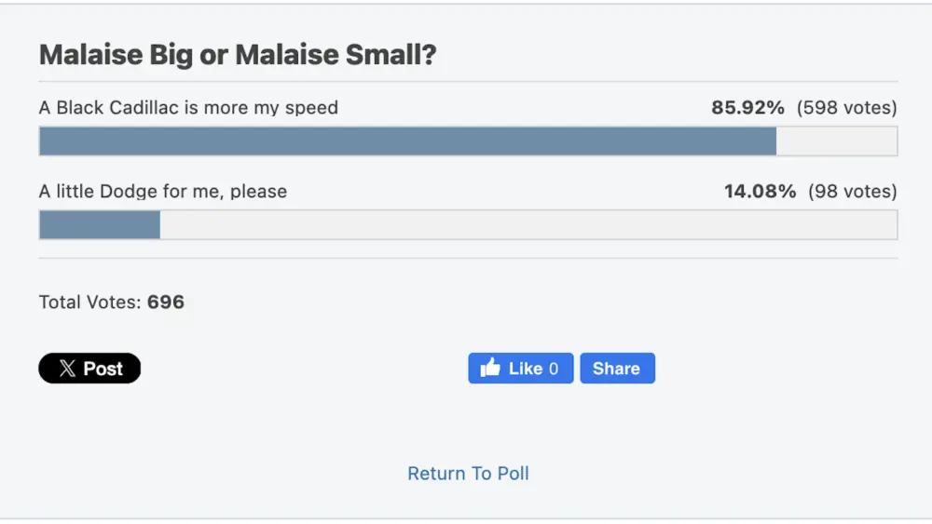932x524 pixels.
Task: Click the (98 votes) count
Action: click(x=852, y=192)
